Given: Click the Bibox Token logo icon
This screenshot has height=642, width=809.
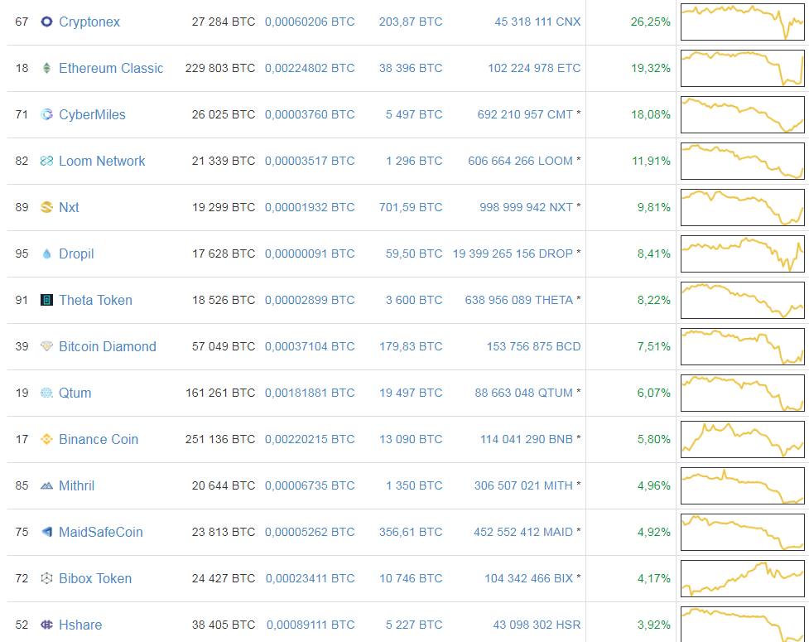Looking at the screenshot, I should tap(46, 578).
